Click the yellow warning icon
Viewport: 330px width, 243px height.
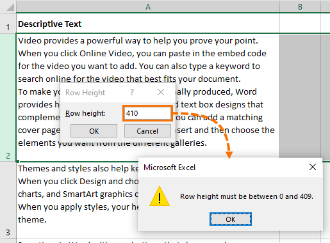coord(160,196)
